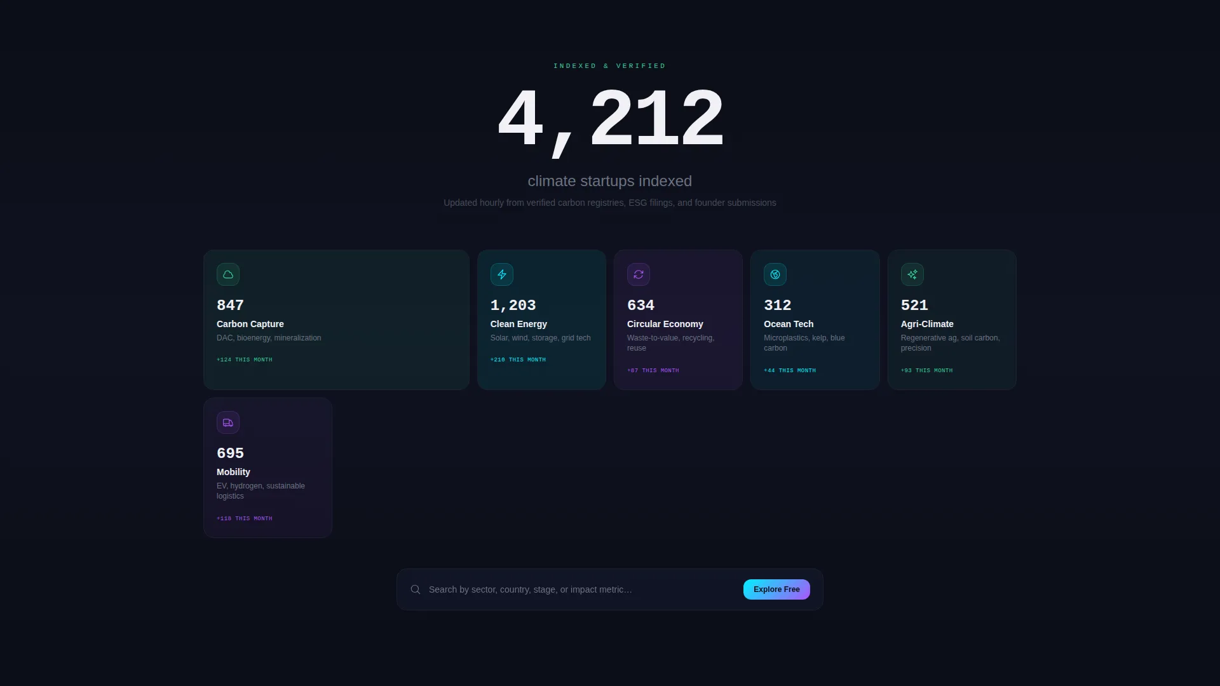Click 'Waste-to-value, recycling, reuse' description
The height and width of the screenshot is (686, 1220).
point(671,343)
